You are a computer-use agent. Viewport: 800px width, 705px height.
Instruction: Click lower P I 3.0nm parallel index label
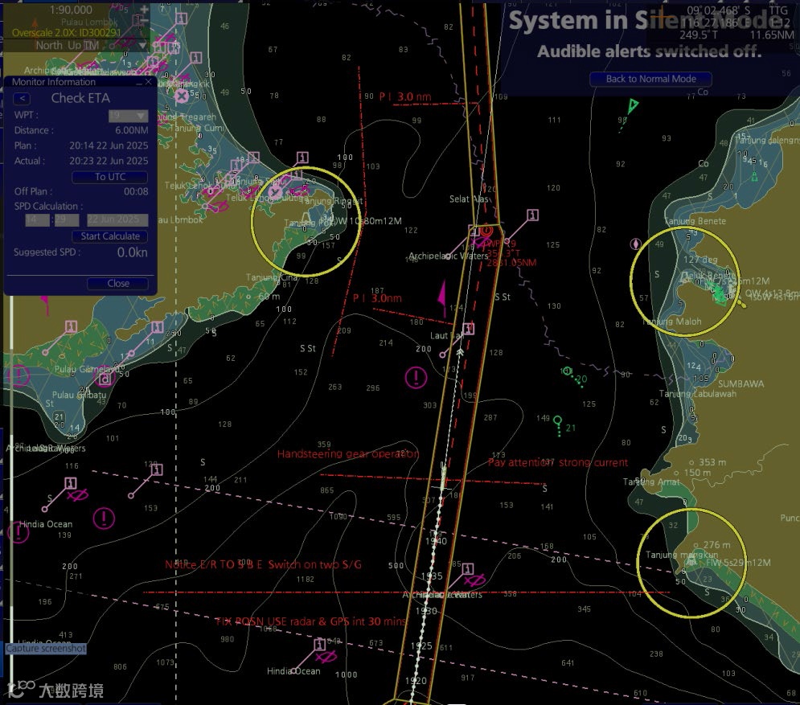(x=377, y=298)
